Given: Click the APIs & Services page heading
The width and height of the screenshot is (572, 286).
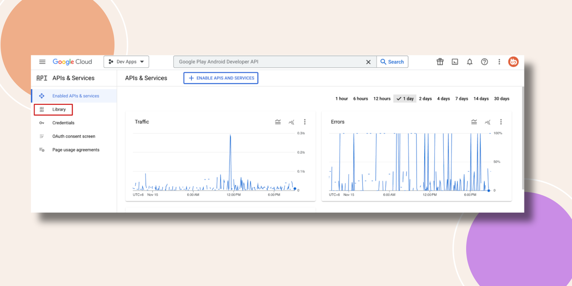Looking at the screenshot, I should (x=146, y=78).
